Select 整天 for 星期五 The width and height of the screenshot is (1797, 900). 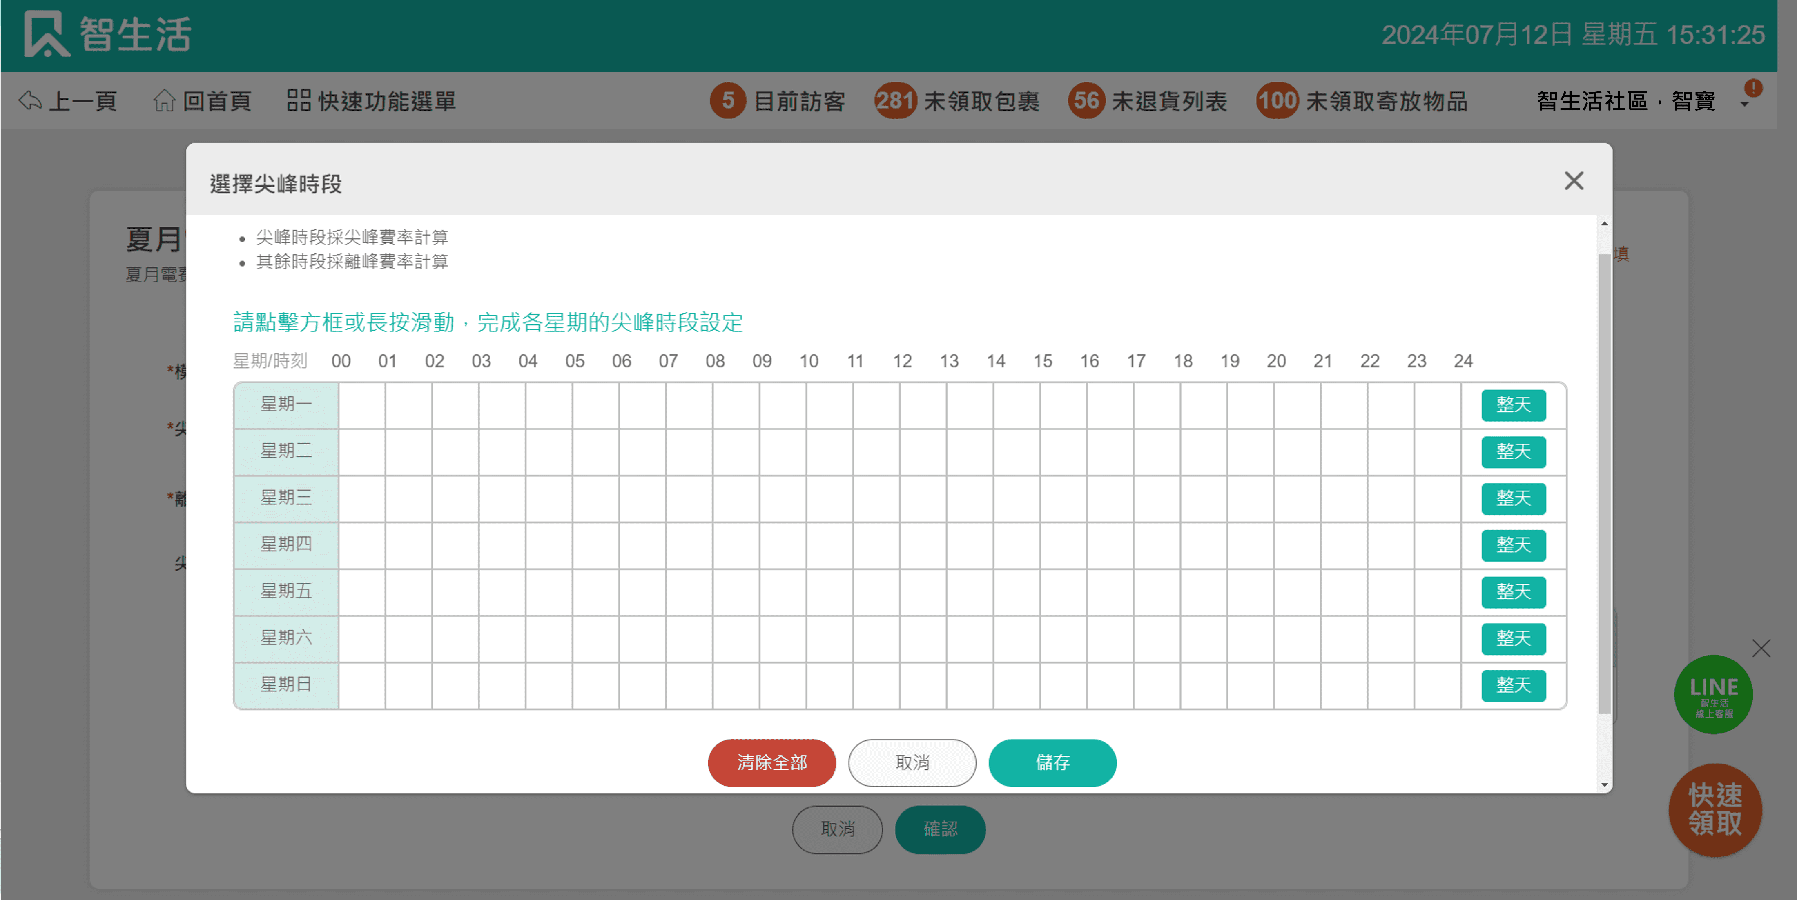point(1513,592)
